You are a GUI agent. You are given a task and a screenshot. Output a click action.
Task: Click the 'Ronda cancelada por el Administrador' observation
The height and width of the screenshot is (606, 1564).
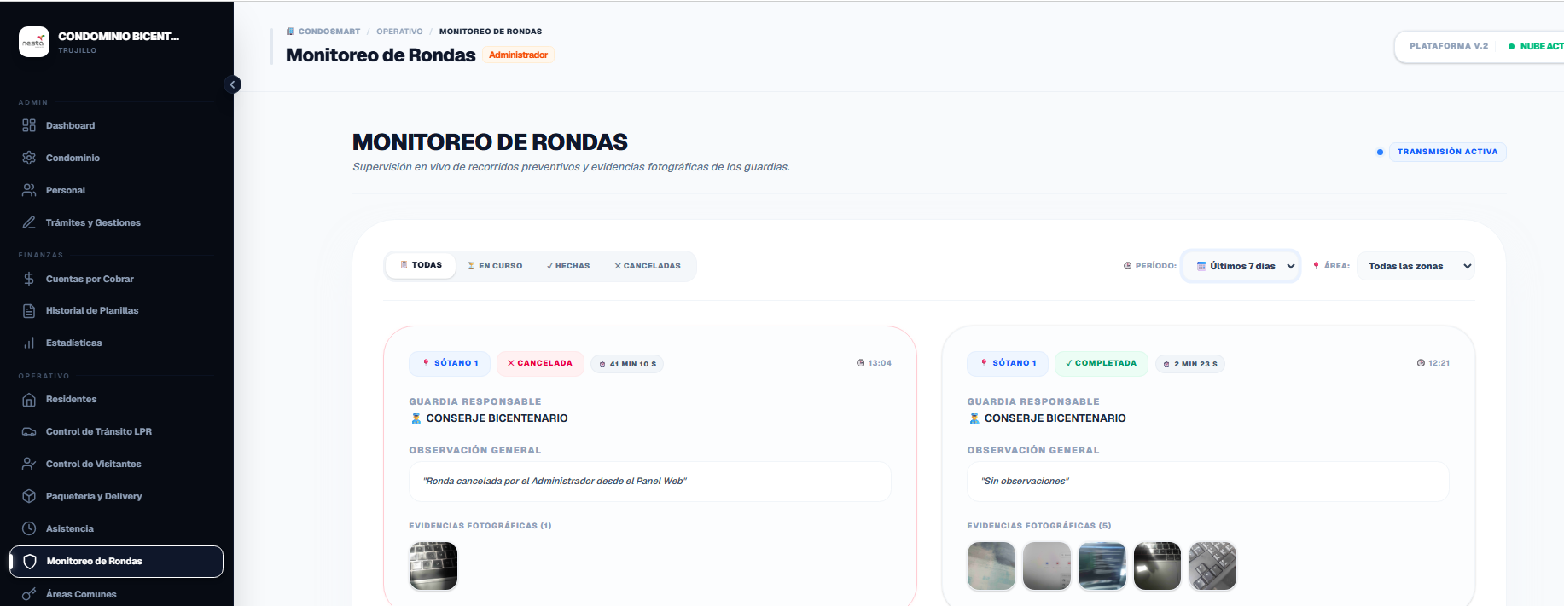650,482
